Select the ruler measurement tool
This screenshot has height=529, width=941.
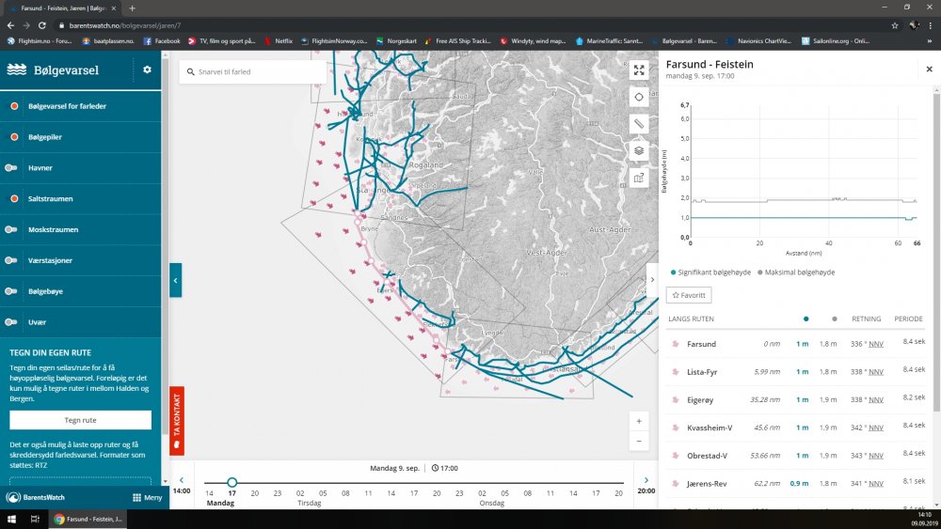[639, 124]
